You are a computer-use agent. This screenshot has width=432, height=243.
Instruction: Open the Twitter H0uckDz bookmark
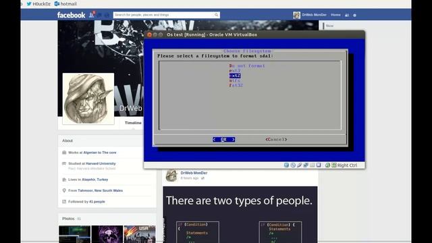[x=38, y=4]
